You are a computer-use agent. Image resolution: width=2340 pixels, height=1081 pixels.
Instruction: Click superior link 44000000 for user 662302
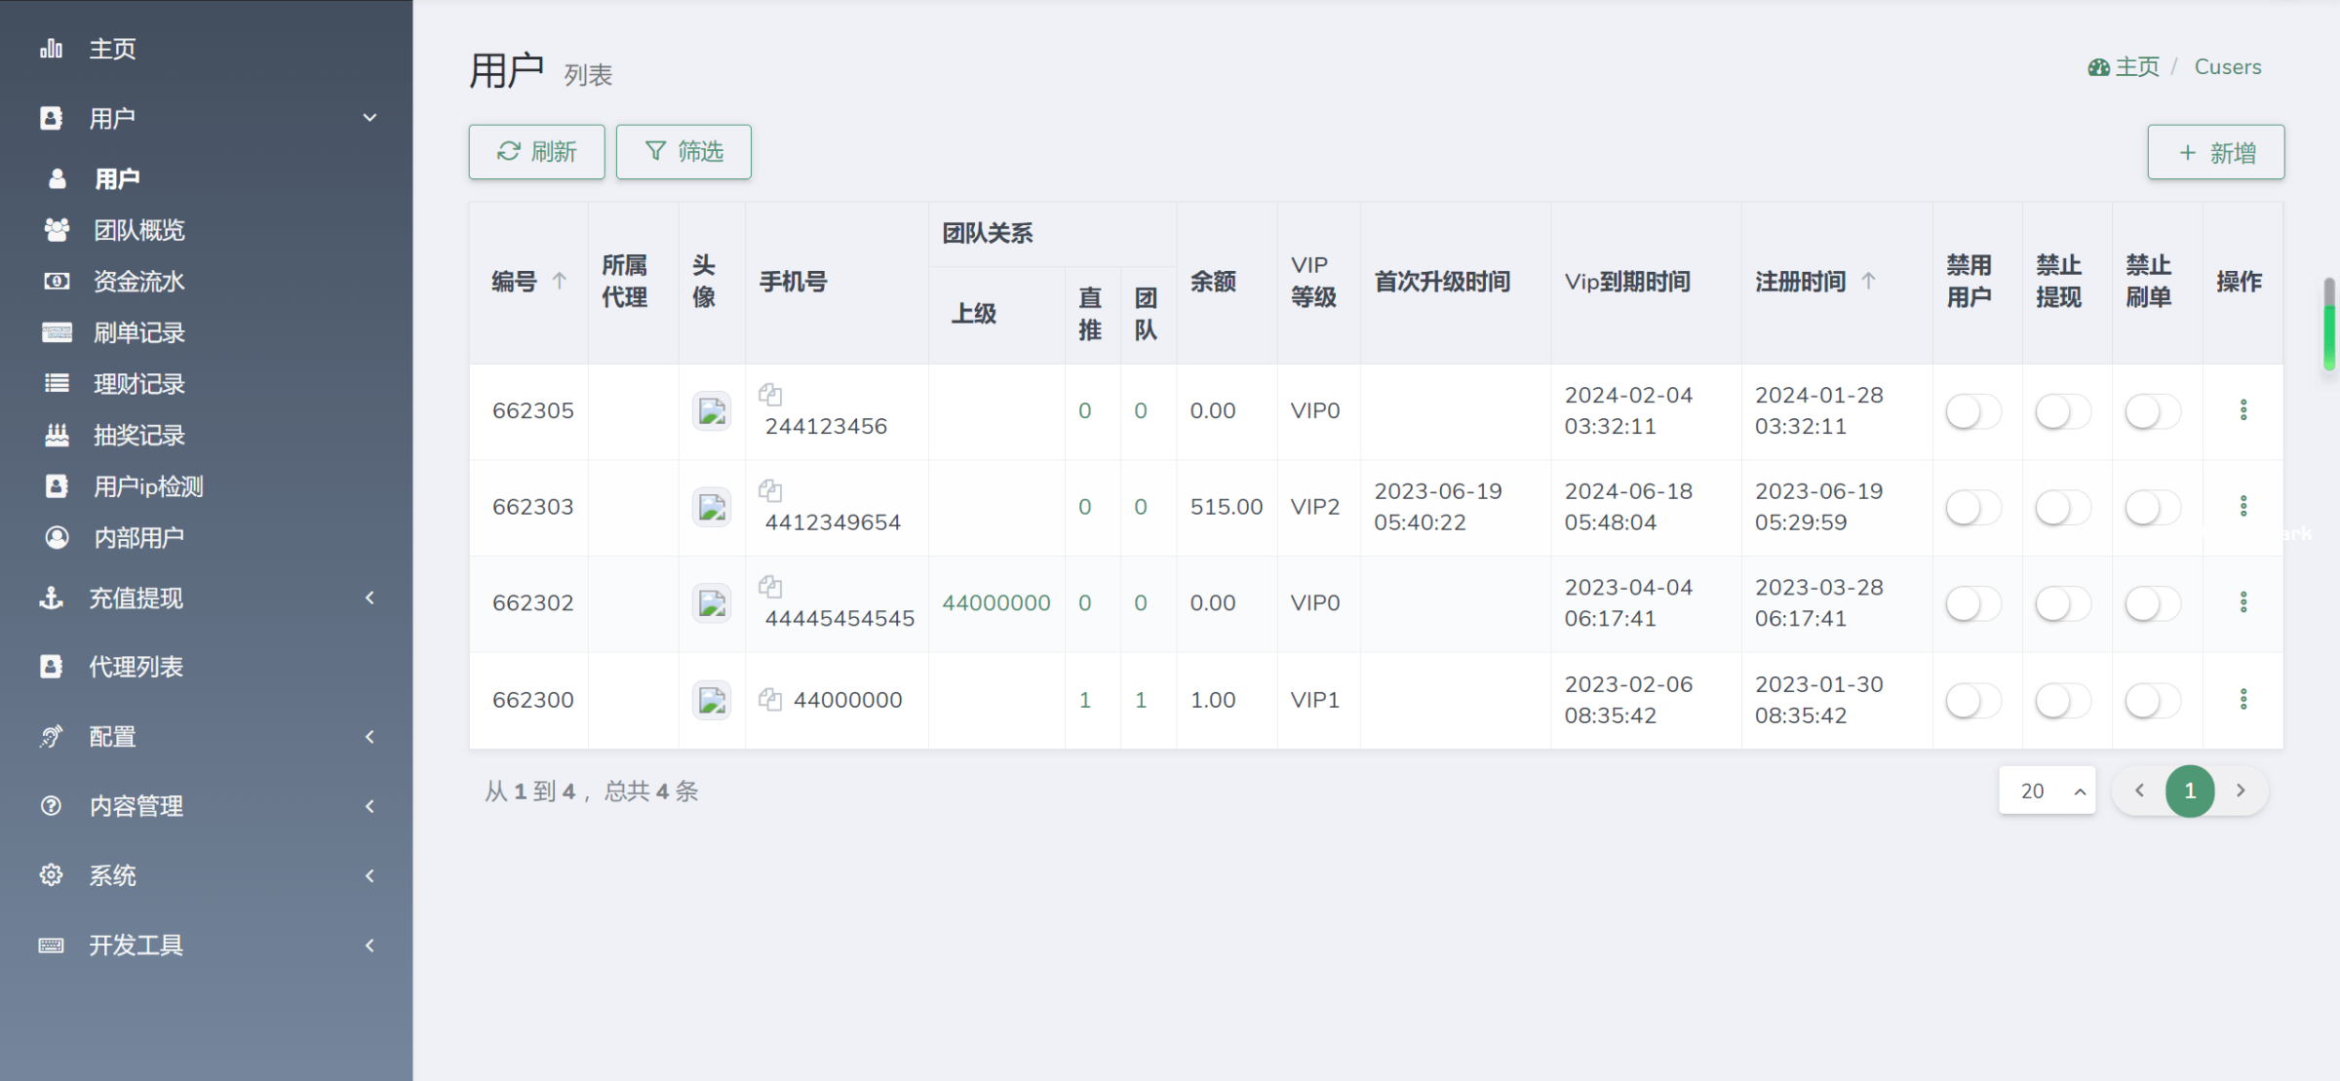click(x=995, y=602)
